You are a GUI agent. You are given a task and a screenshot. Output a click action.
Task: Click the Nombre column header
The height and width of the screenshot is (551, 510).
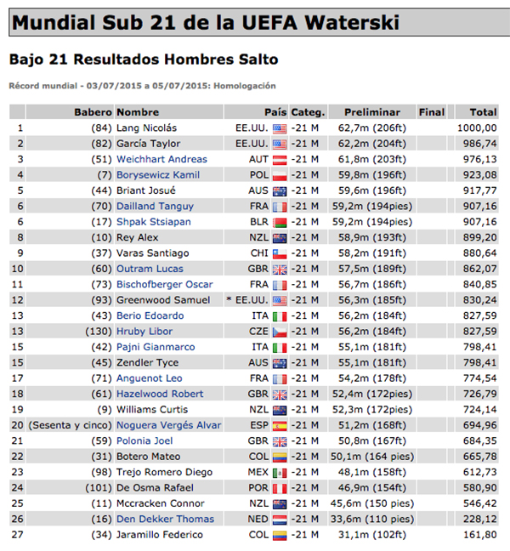[x=138, y=111]
